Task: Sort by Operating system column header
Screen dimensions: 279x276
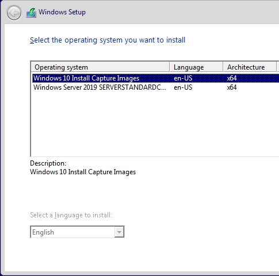Action: tap(100, 67)
